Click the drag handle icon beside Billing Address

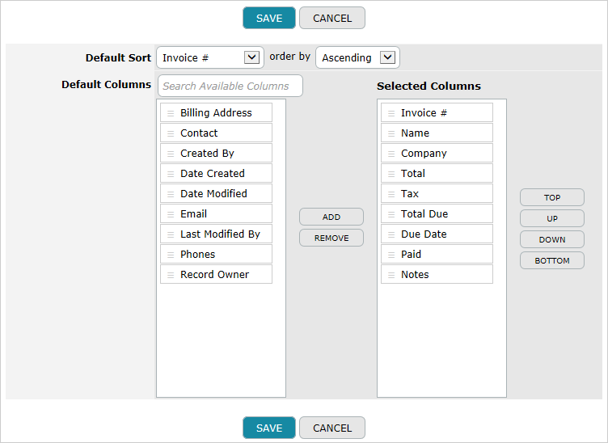(171, 113)
